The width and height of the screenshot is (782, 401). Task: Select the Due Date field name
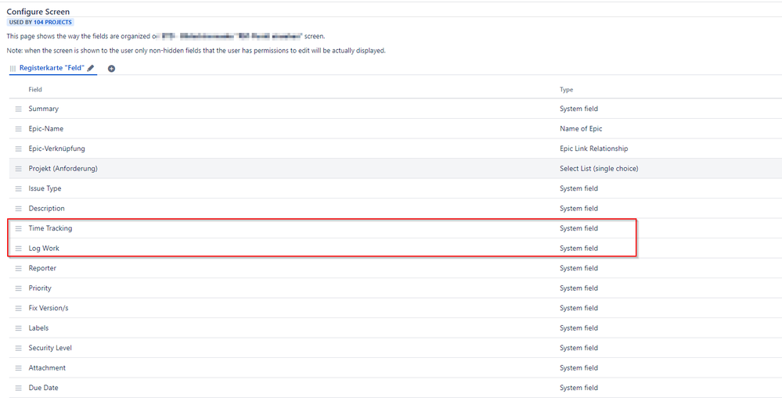click(x=43, y=388)
